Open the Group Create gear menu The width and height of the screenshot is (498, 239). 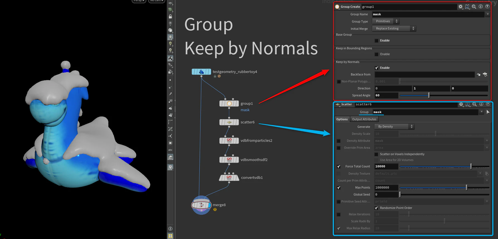[461, 7]
